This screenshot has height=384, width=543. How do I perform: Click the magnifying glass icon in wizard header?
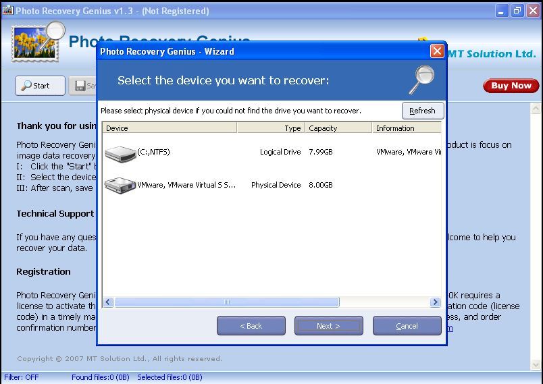[422, 80]
